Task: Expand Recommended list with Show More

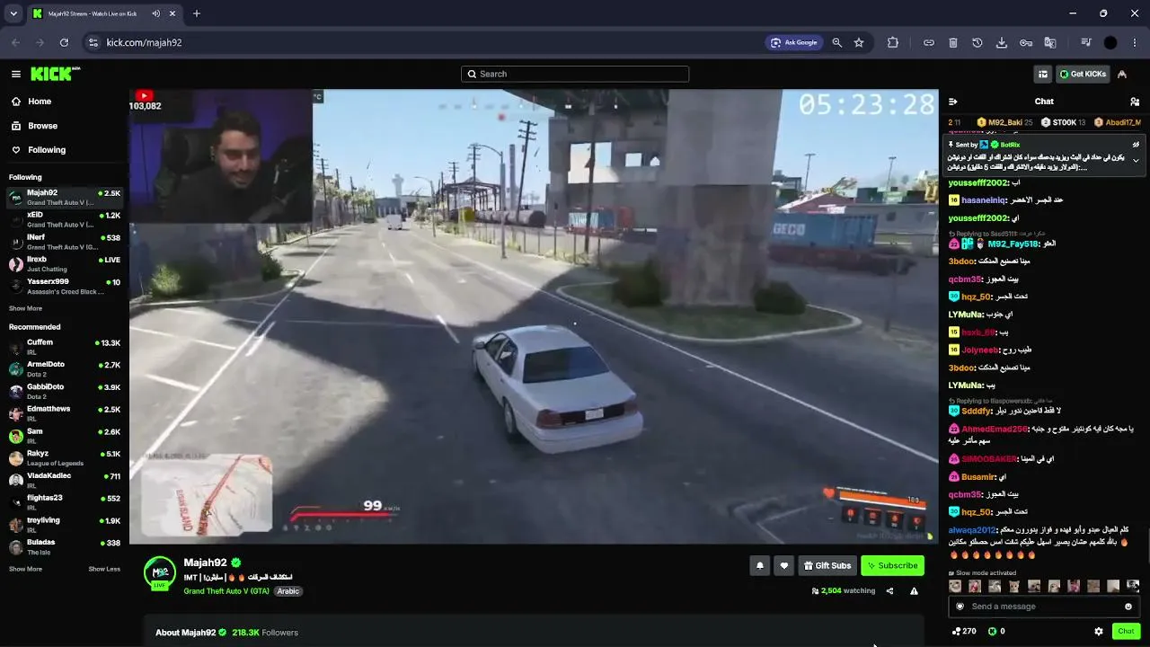Action: 25,569
